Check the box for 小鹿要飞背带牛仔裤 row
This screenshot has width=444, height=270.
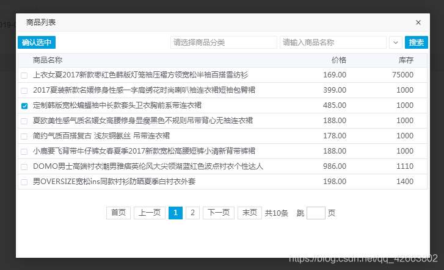click(24, 152)
